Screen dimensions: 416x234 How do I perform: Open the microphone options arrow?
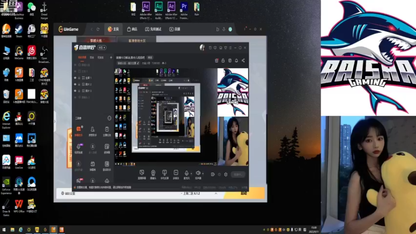tap(191, 174)
